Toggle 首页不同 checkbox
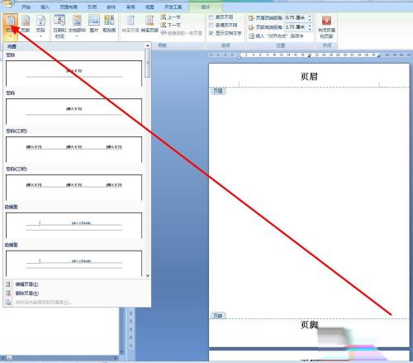The image size is (413, 363). click(211, 17)
